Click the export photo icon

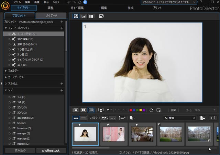[203, 118]
